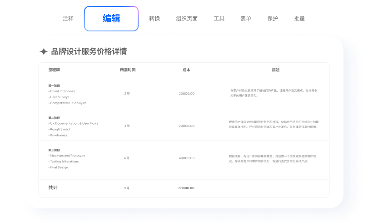Click the 里程碑 column header
Viewport: 368px width, 222px height.
(x=54, y=70)
